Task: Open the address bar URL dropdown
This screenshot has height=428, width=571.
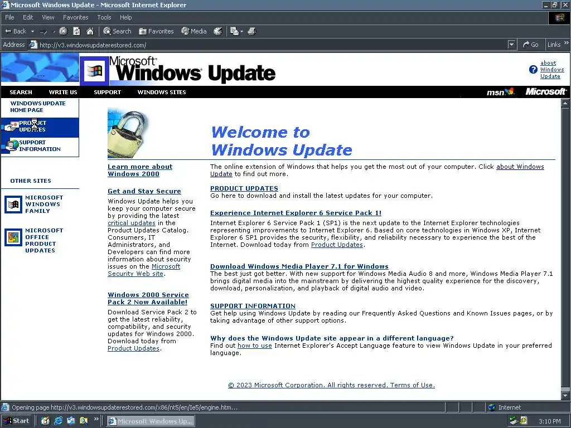Action: [x=511, y=45]
